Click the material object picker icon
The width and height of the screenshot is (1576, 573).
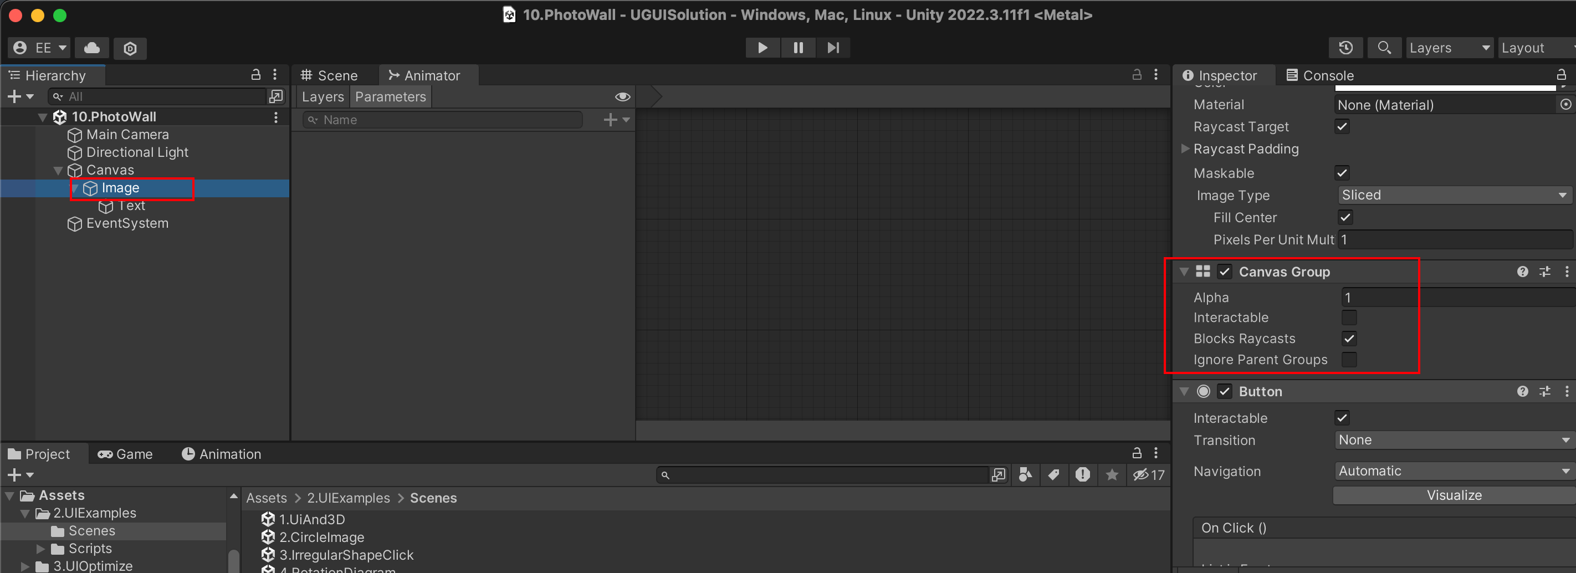click(x=1565, y=105)
